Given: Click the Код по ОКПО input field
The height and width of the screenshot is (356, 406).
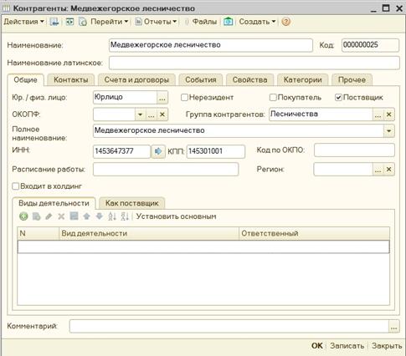Looking at the screenshot, I should click(x=354, y=150).
